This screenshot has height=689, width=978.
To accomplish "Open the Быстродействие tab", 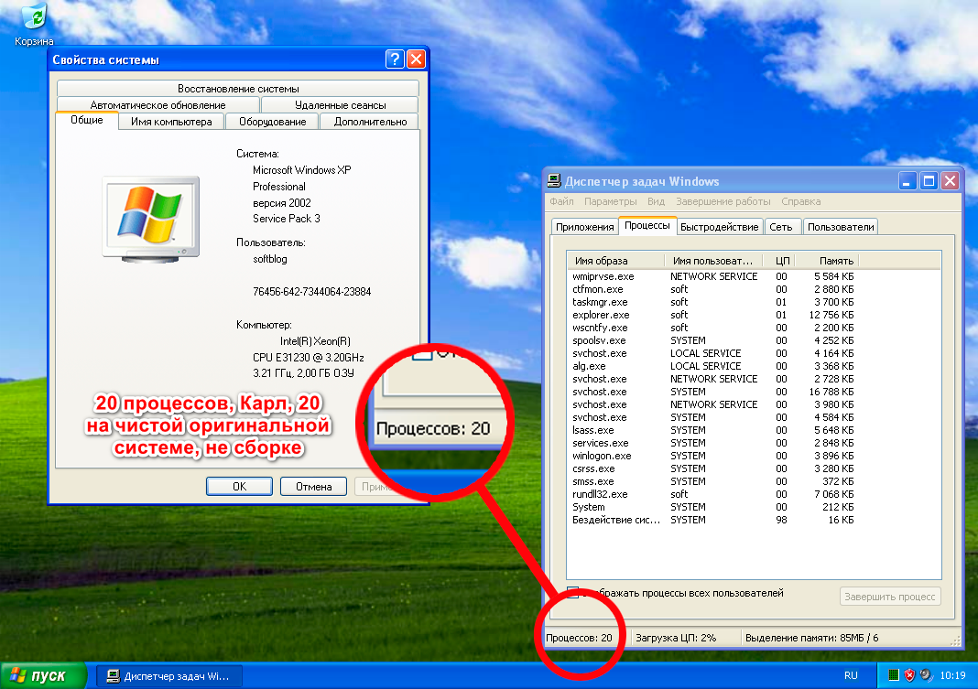I will (x=719, y=227).
